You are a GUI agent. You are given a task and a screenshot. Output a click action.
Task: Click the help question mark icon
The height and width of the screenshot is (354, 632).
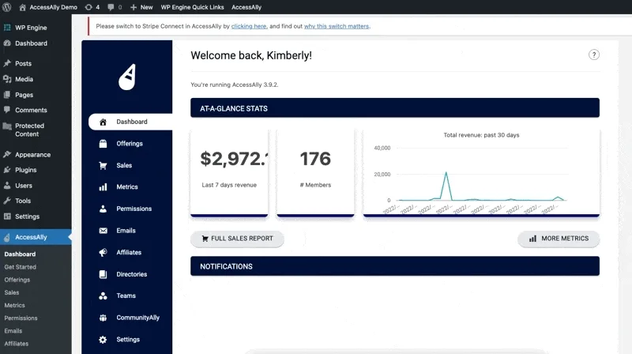coord(594,55)
